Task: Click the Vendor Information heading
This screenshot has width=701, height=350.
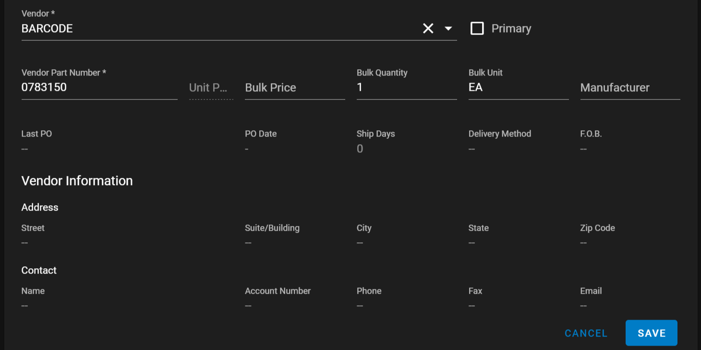Action: pyautogui.click(x=77, y=181)
